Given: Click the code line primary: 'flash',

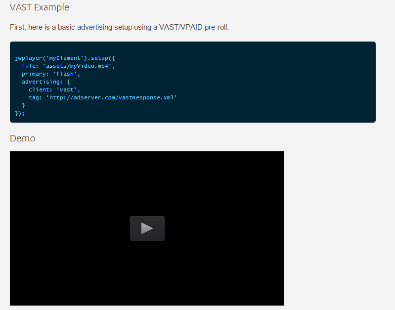Looking at the screenshot, I should pos(50,74).
